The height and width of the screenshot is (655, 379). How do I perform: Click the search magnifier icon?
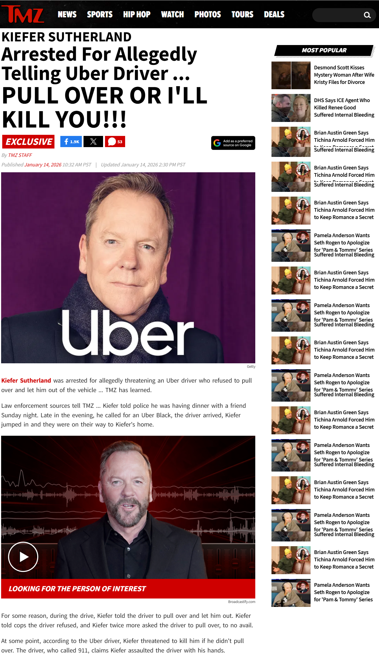[367, 15]
